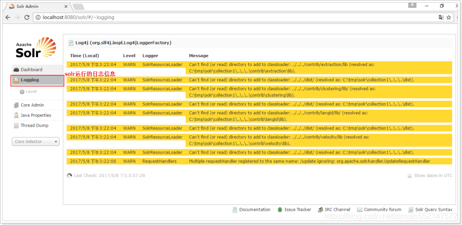Click the Log4j document icon

pos(71,43)
